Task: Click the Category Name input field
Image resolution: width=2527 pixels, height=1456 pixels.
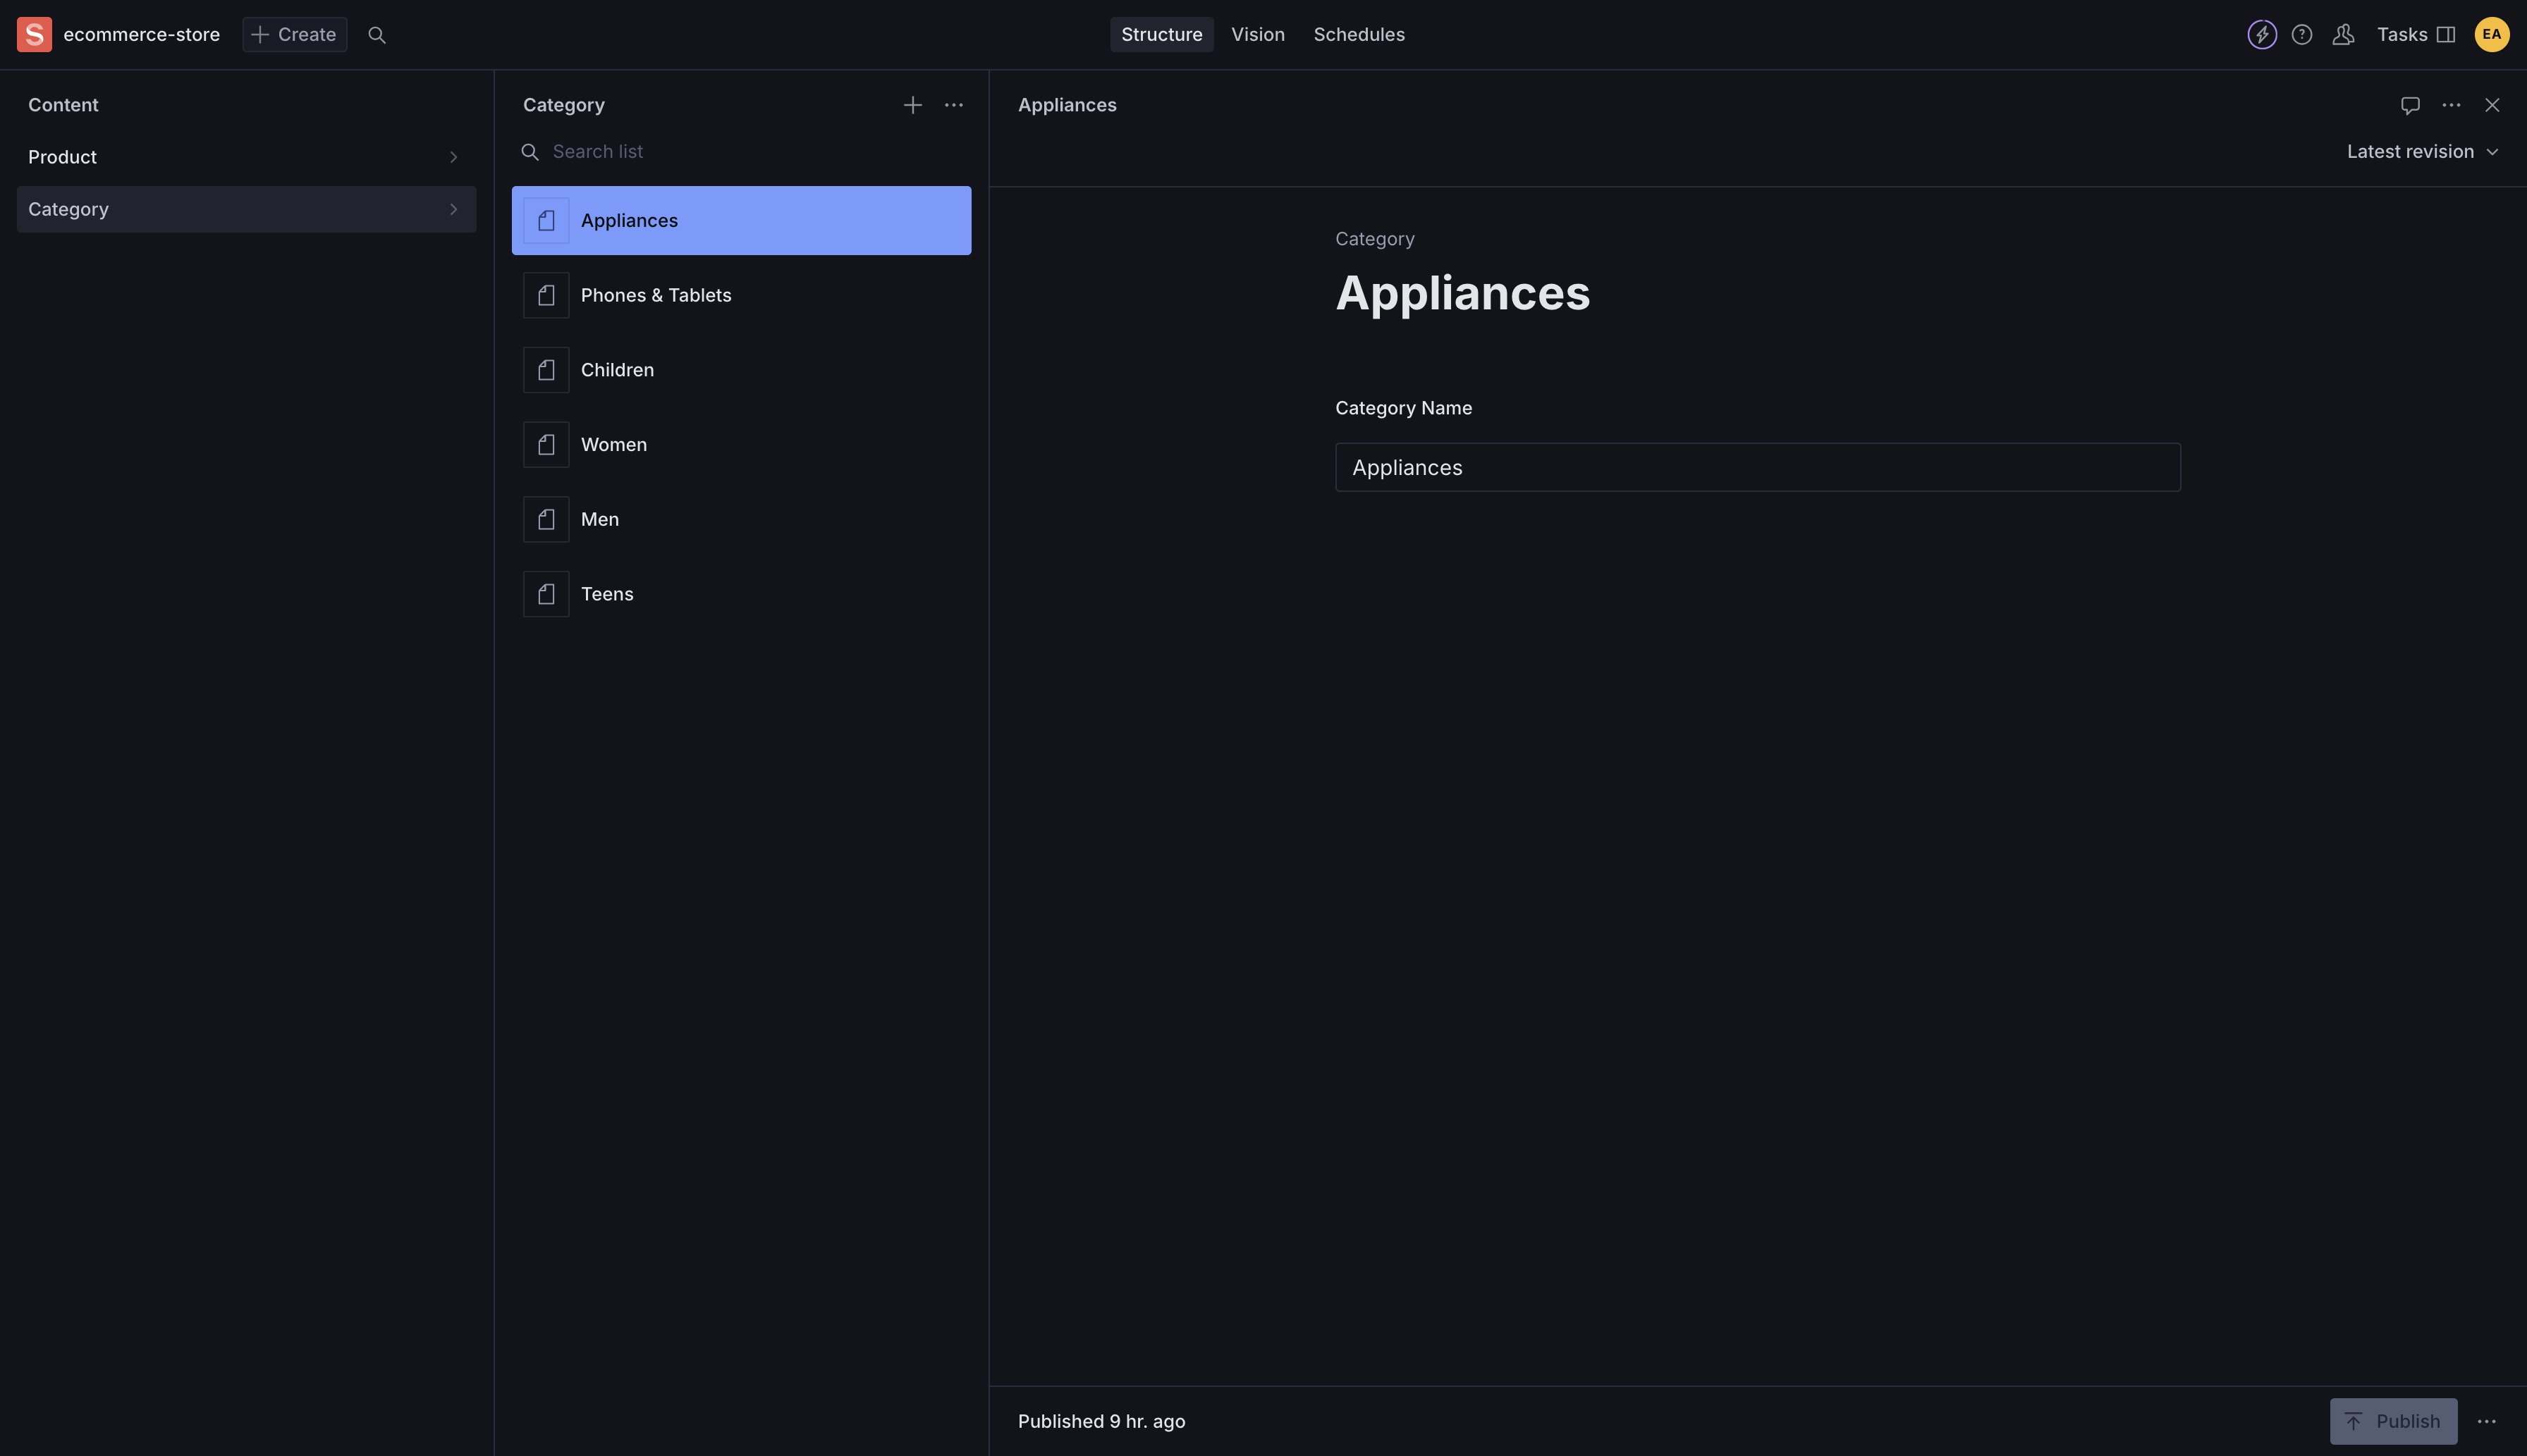Action: (x=1756, y=467)
